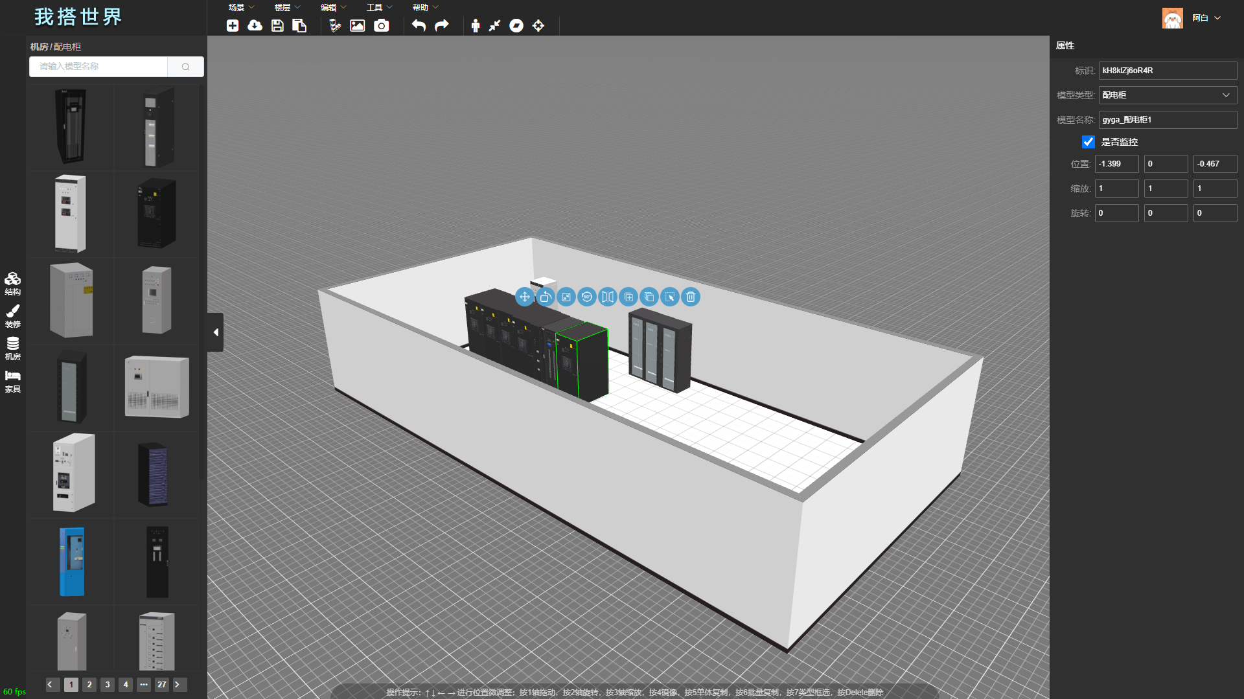The width and height of the screenshot is (1244, 699).
Task: Click the position field showing -0.467
Action: (x=1215, y=164)
